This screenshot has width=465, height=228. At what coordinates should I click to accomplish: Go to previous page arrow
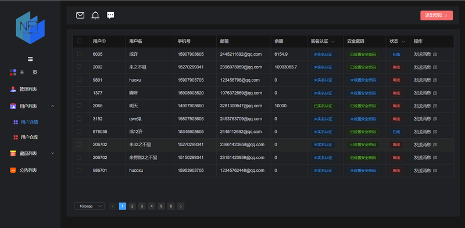(x=113, y=206)
